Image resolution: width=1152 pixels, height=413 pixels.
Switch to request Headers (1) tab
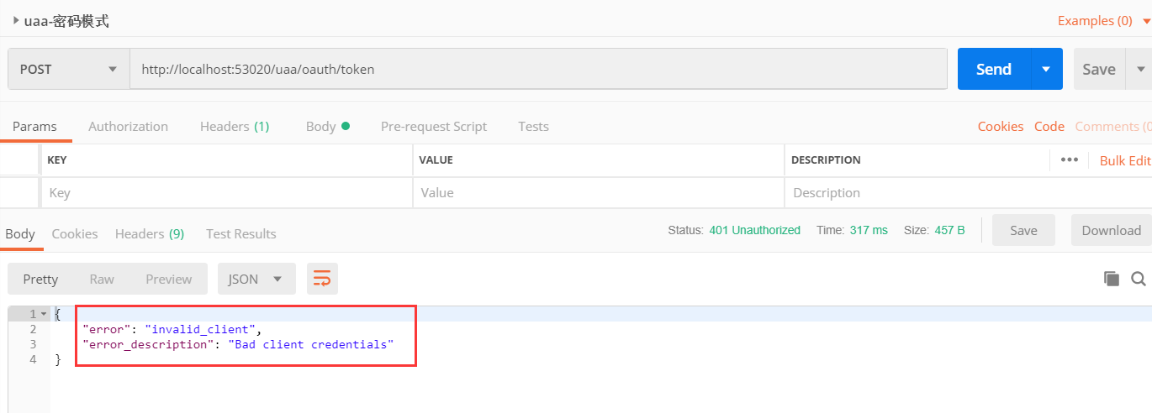235,126
